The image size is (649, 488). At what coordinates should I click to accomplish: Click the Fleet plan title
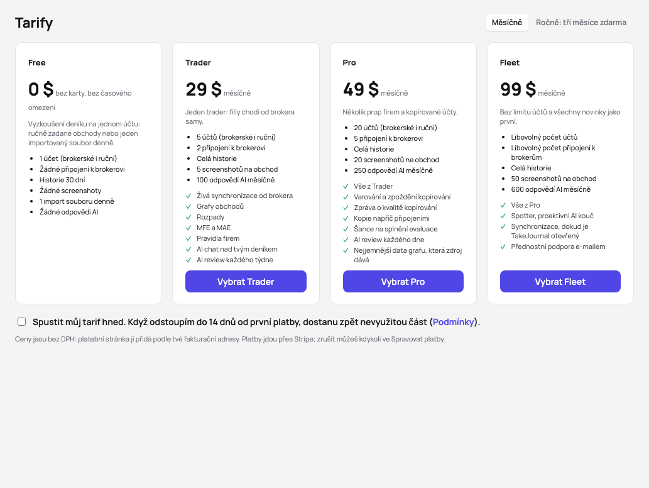click(510, 62)
